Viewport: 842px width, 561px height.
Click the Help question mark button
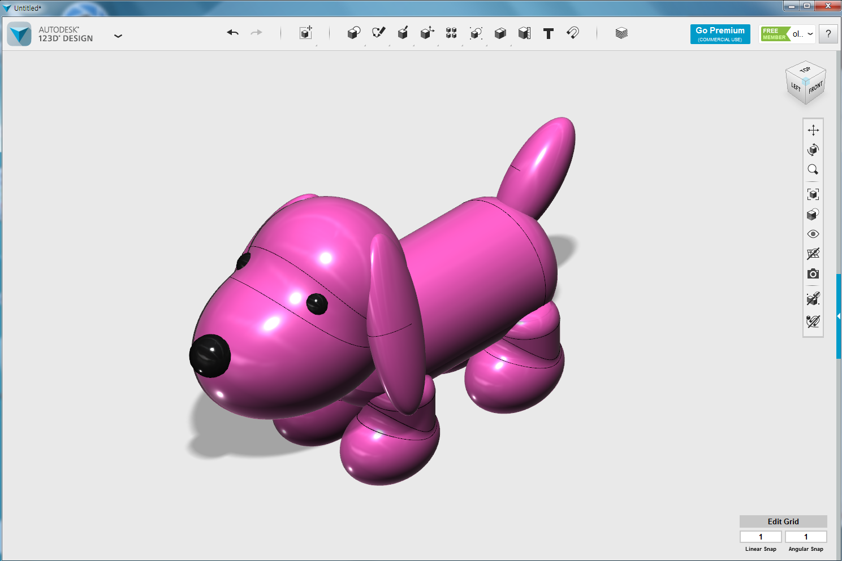coord(828,34)
